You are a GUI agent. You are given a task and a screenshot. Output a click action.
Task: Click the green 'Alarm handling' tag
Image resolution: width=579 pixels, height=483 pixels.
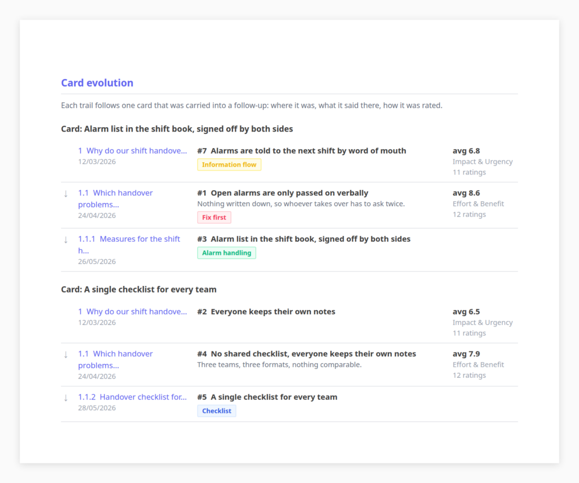(x=226, y=253)
